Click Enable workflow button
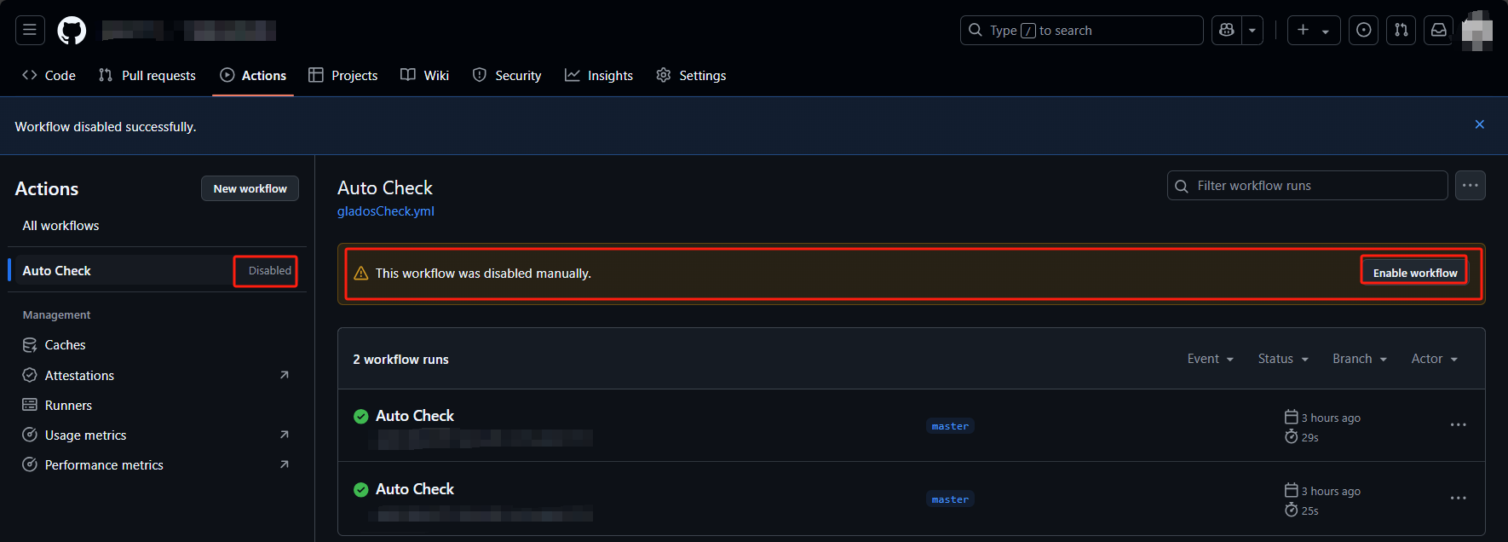Viewport: 1508px width, 542px height. click(x=1415, y=273)
